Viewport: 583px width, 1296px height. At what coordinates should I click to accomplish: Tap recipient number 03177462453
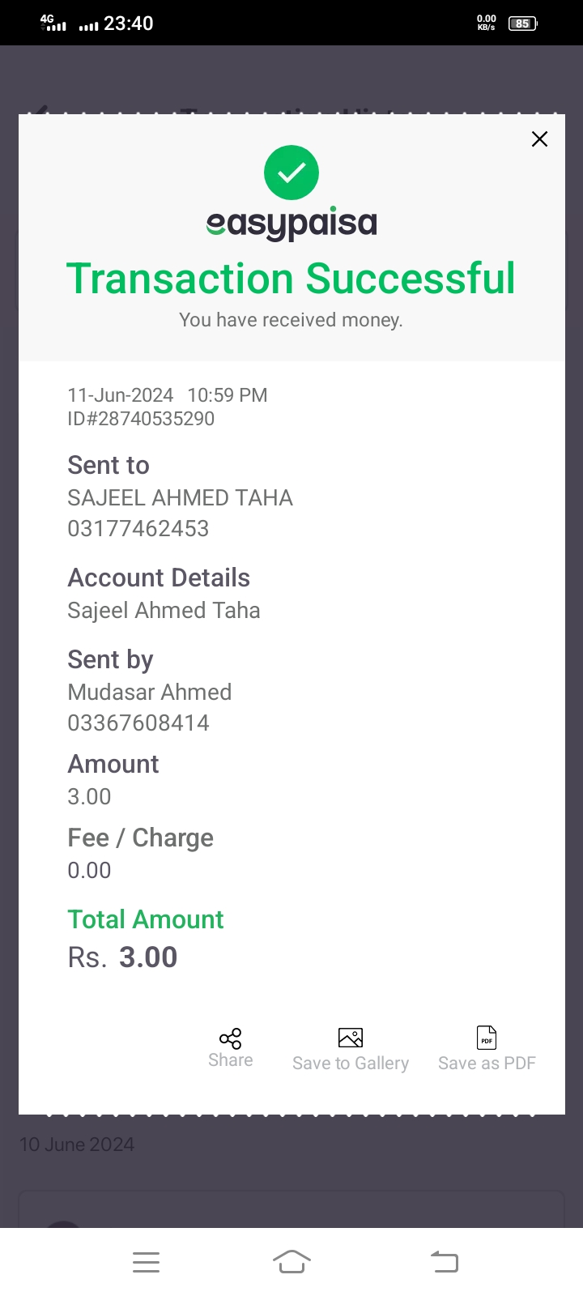(x=138, y=529)
